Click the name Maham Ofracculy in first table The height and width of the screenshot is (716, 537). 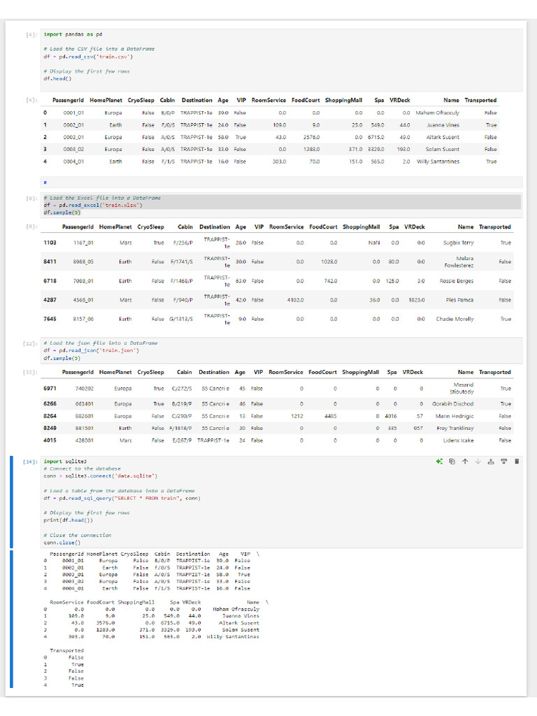click(x=438, y=113)
